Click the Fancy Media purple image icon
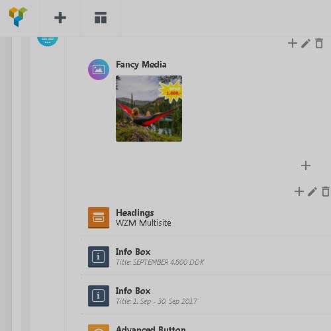 coord(99,70)
